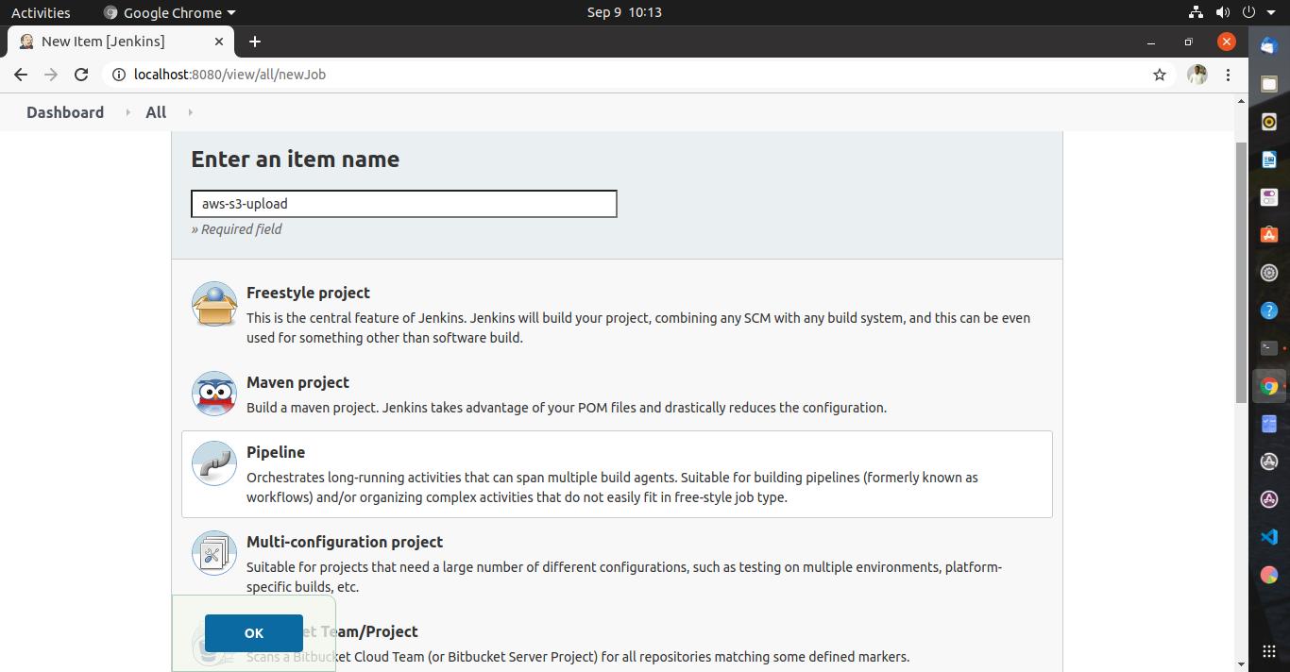The height and width of the screenshot is (672, 1290).
Task: Select the Pipeline project type
Action: point(275,452)
